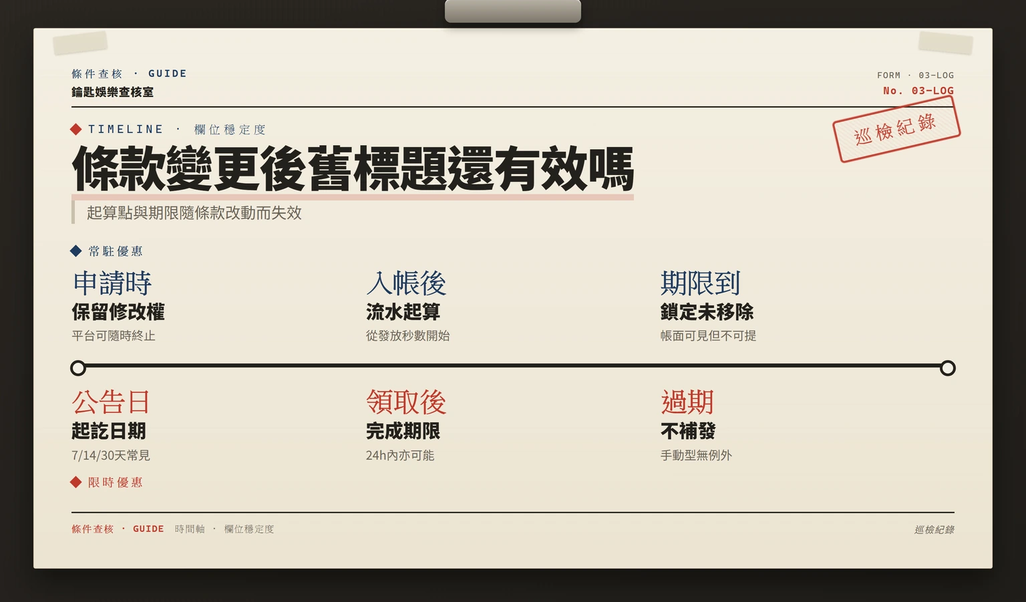Image resolution: width=1026 pixels, height=602 pixels.
Task: Click the red footer text 條件查核 · GUIDE
Action: (118, 529)
